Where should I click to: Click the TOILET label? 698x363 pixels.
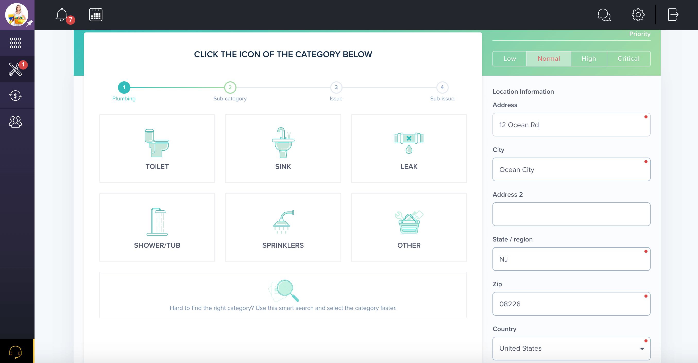coord(157,167)
